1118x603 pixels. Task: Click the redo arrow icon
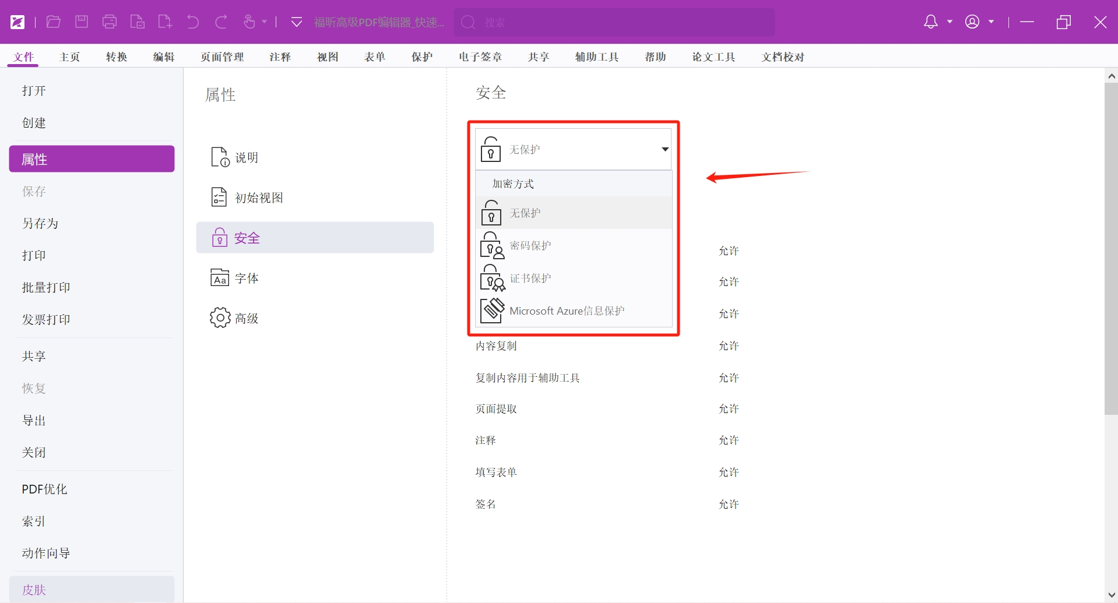(x=221, y=22)
